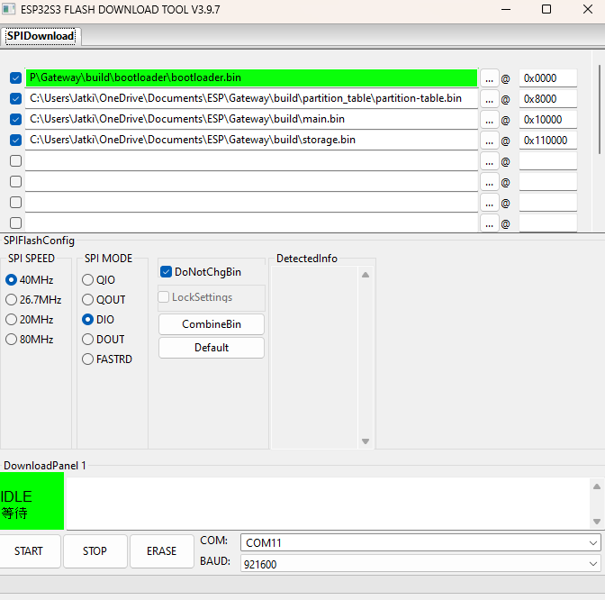Image resolution: width=605 pixels, height=600 pixels.
Task: Enable the sixth empty file row checkbox
Action: pyautogui.click(x=15, y=181)
